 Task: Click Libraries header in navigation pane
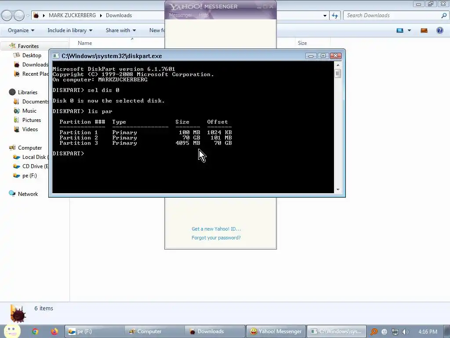[28, 92]
